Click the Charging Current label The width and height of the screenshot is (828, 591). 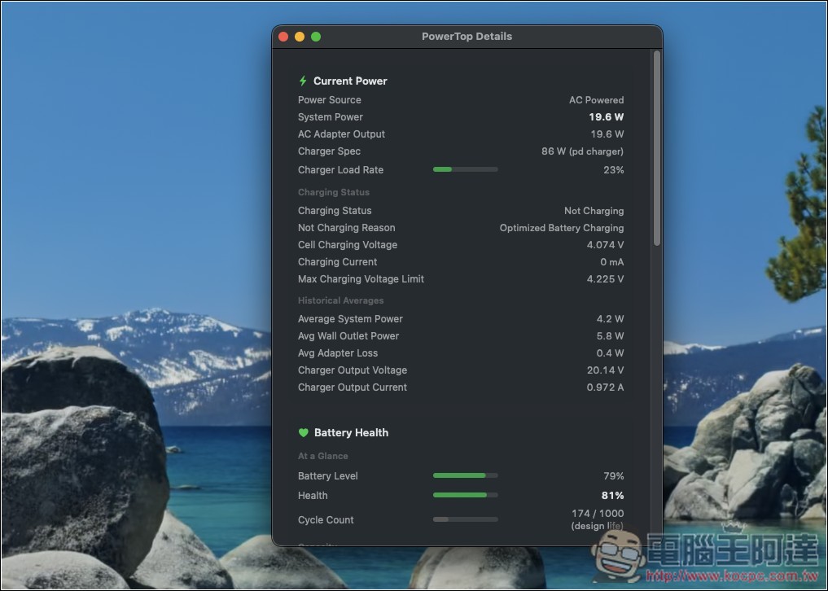click(337, 262)
